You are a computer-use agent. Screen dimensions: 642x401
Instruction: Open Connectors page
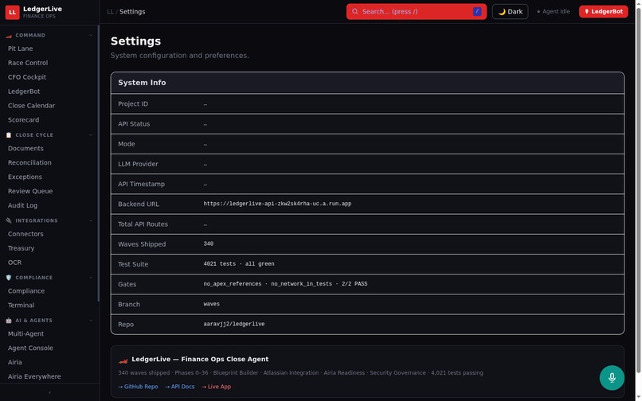click(x=25, y=234)
